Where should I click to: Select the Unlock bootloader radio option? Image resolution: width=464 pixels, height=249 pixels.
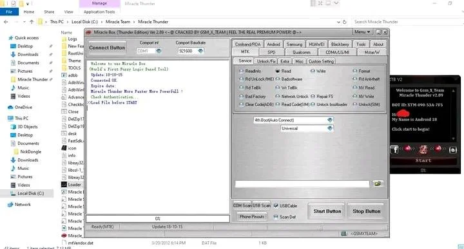329,105
